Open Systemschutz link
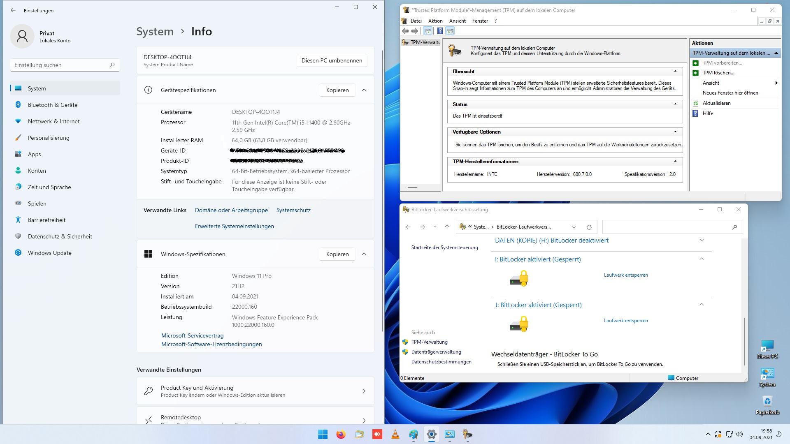 click(293, 210)
